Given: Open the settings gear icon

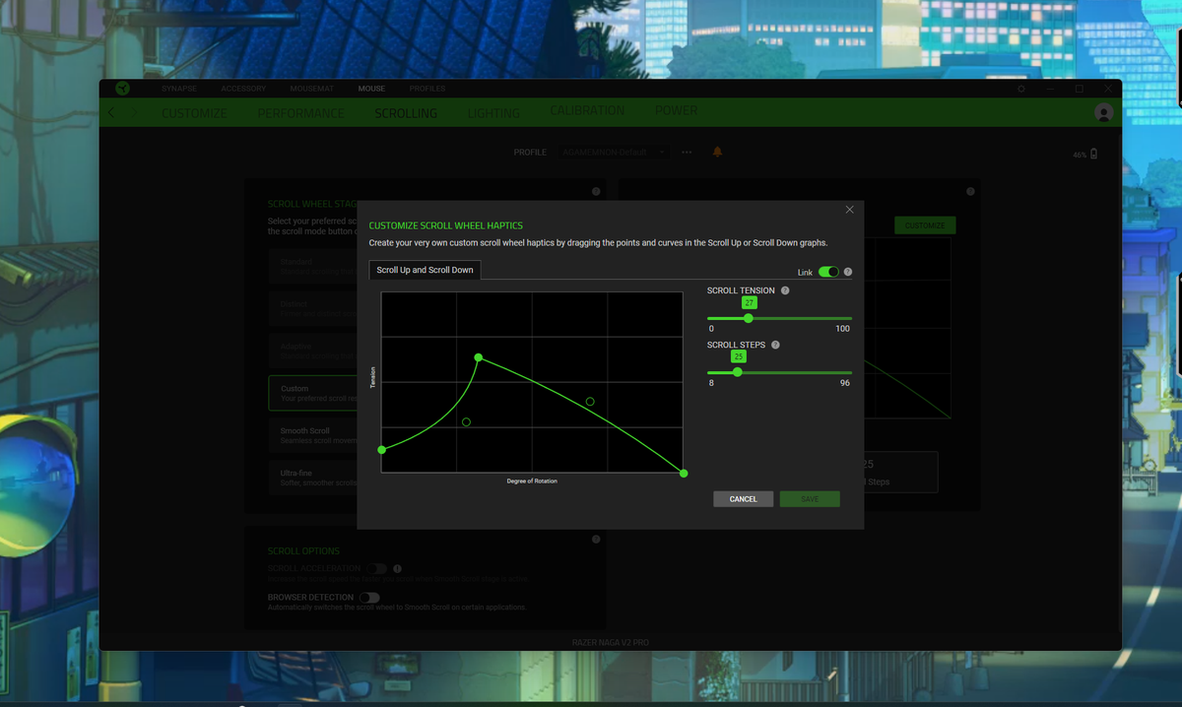Looking at the screenshot, I should pos(1021,88).
